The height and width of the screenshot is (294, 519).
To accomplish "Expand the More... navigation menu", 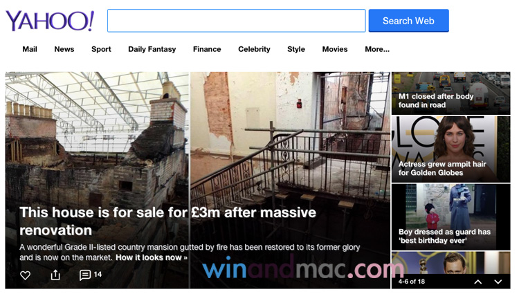I will pyautogui.click(x=377, y=49).
